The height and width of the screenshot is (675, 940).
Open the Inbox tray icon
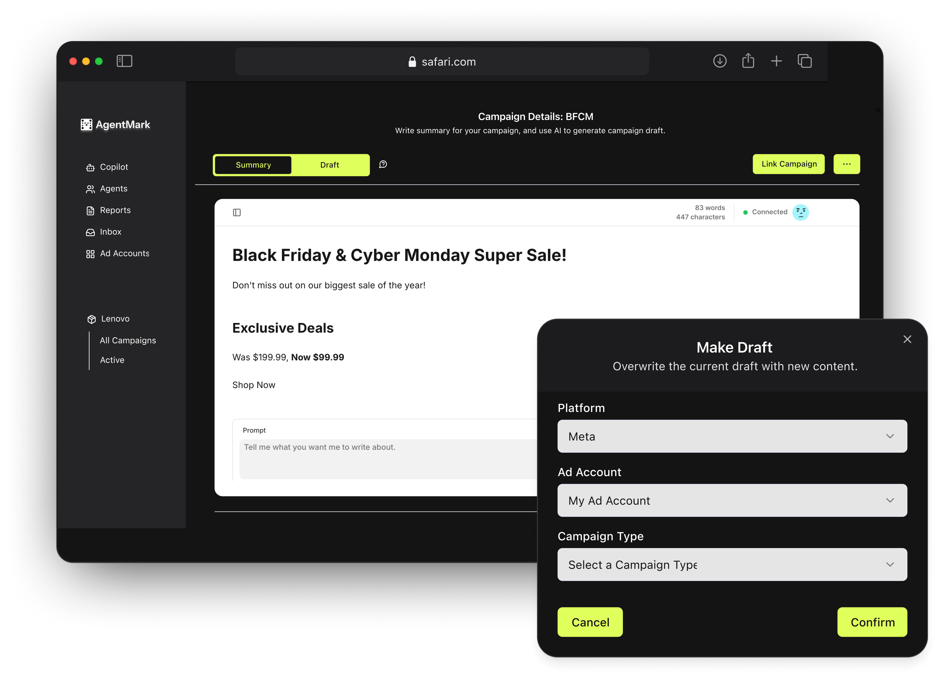point(90,232)
